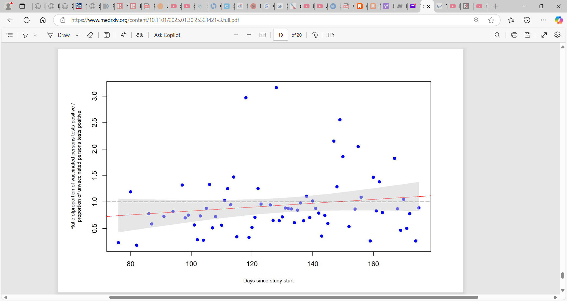Click scroll up arrow of vertical scrollbar
Viewport: 567px width, 301px height.
pos(563,47)
